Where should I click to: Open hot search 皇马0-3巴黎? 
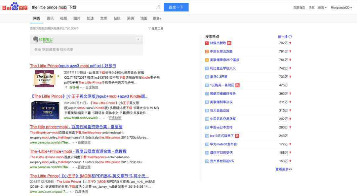tap(218, 77)
